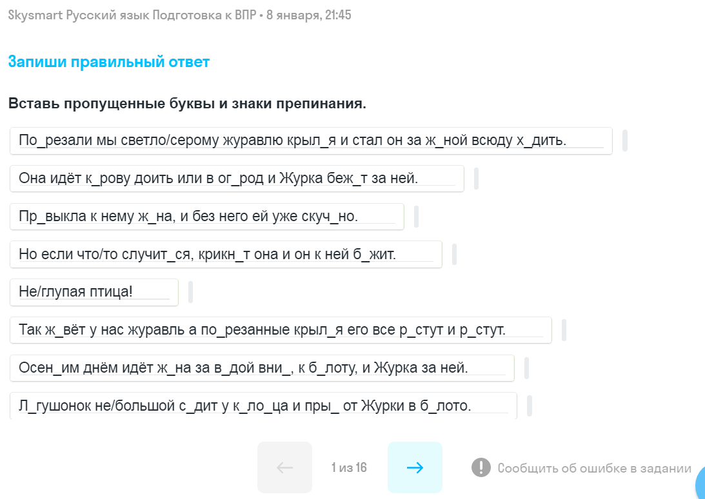Image resolution: width=705 pixels, height=499 pixels.
Task: Edit the sentence starting with 'По_резали мы'
Action: pyautogui.click(x=311, y=141)
